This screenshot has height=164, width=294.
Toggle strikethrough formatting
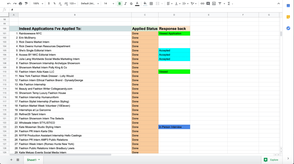[131, 3]
